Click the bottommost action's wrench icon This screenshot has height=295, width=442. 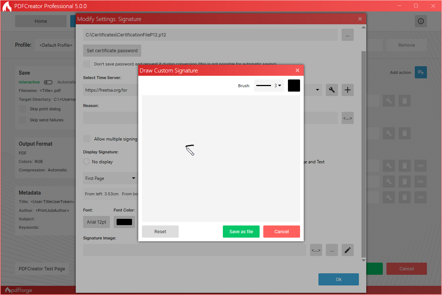point(389,198)
